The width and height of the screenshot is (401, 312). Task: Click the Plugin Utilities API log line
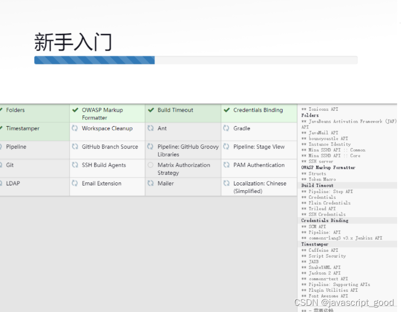(330, 290)
